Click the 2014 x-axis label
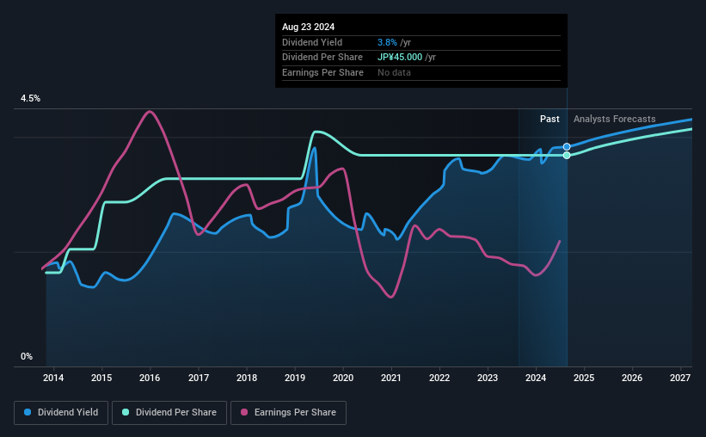The image size is (706, 437). 53,378
